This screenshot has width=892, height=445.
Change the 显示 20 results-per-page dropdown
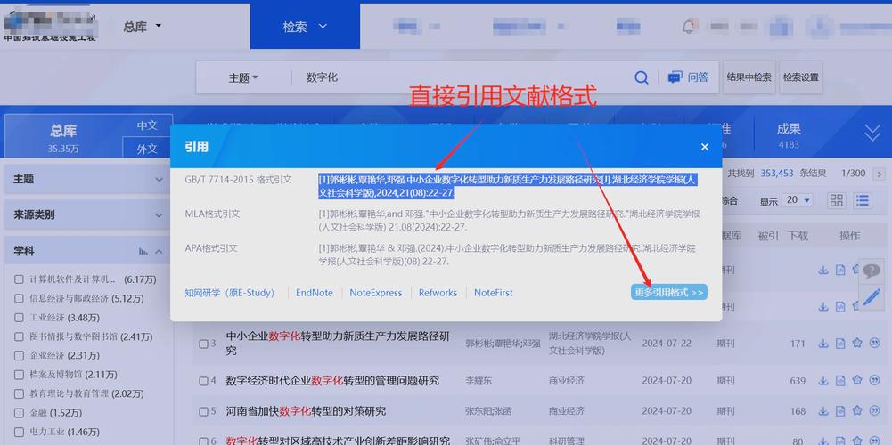click(797, 201)
